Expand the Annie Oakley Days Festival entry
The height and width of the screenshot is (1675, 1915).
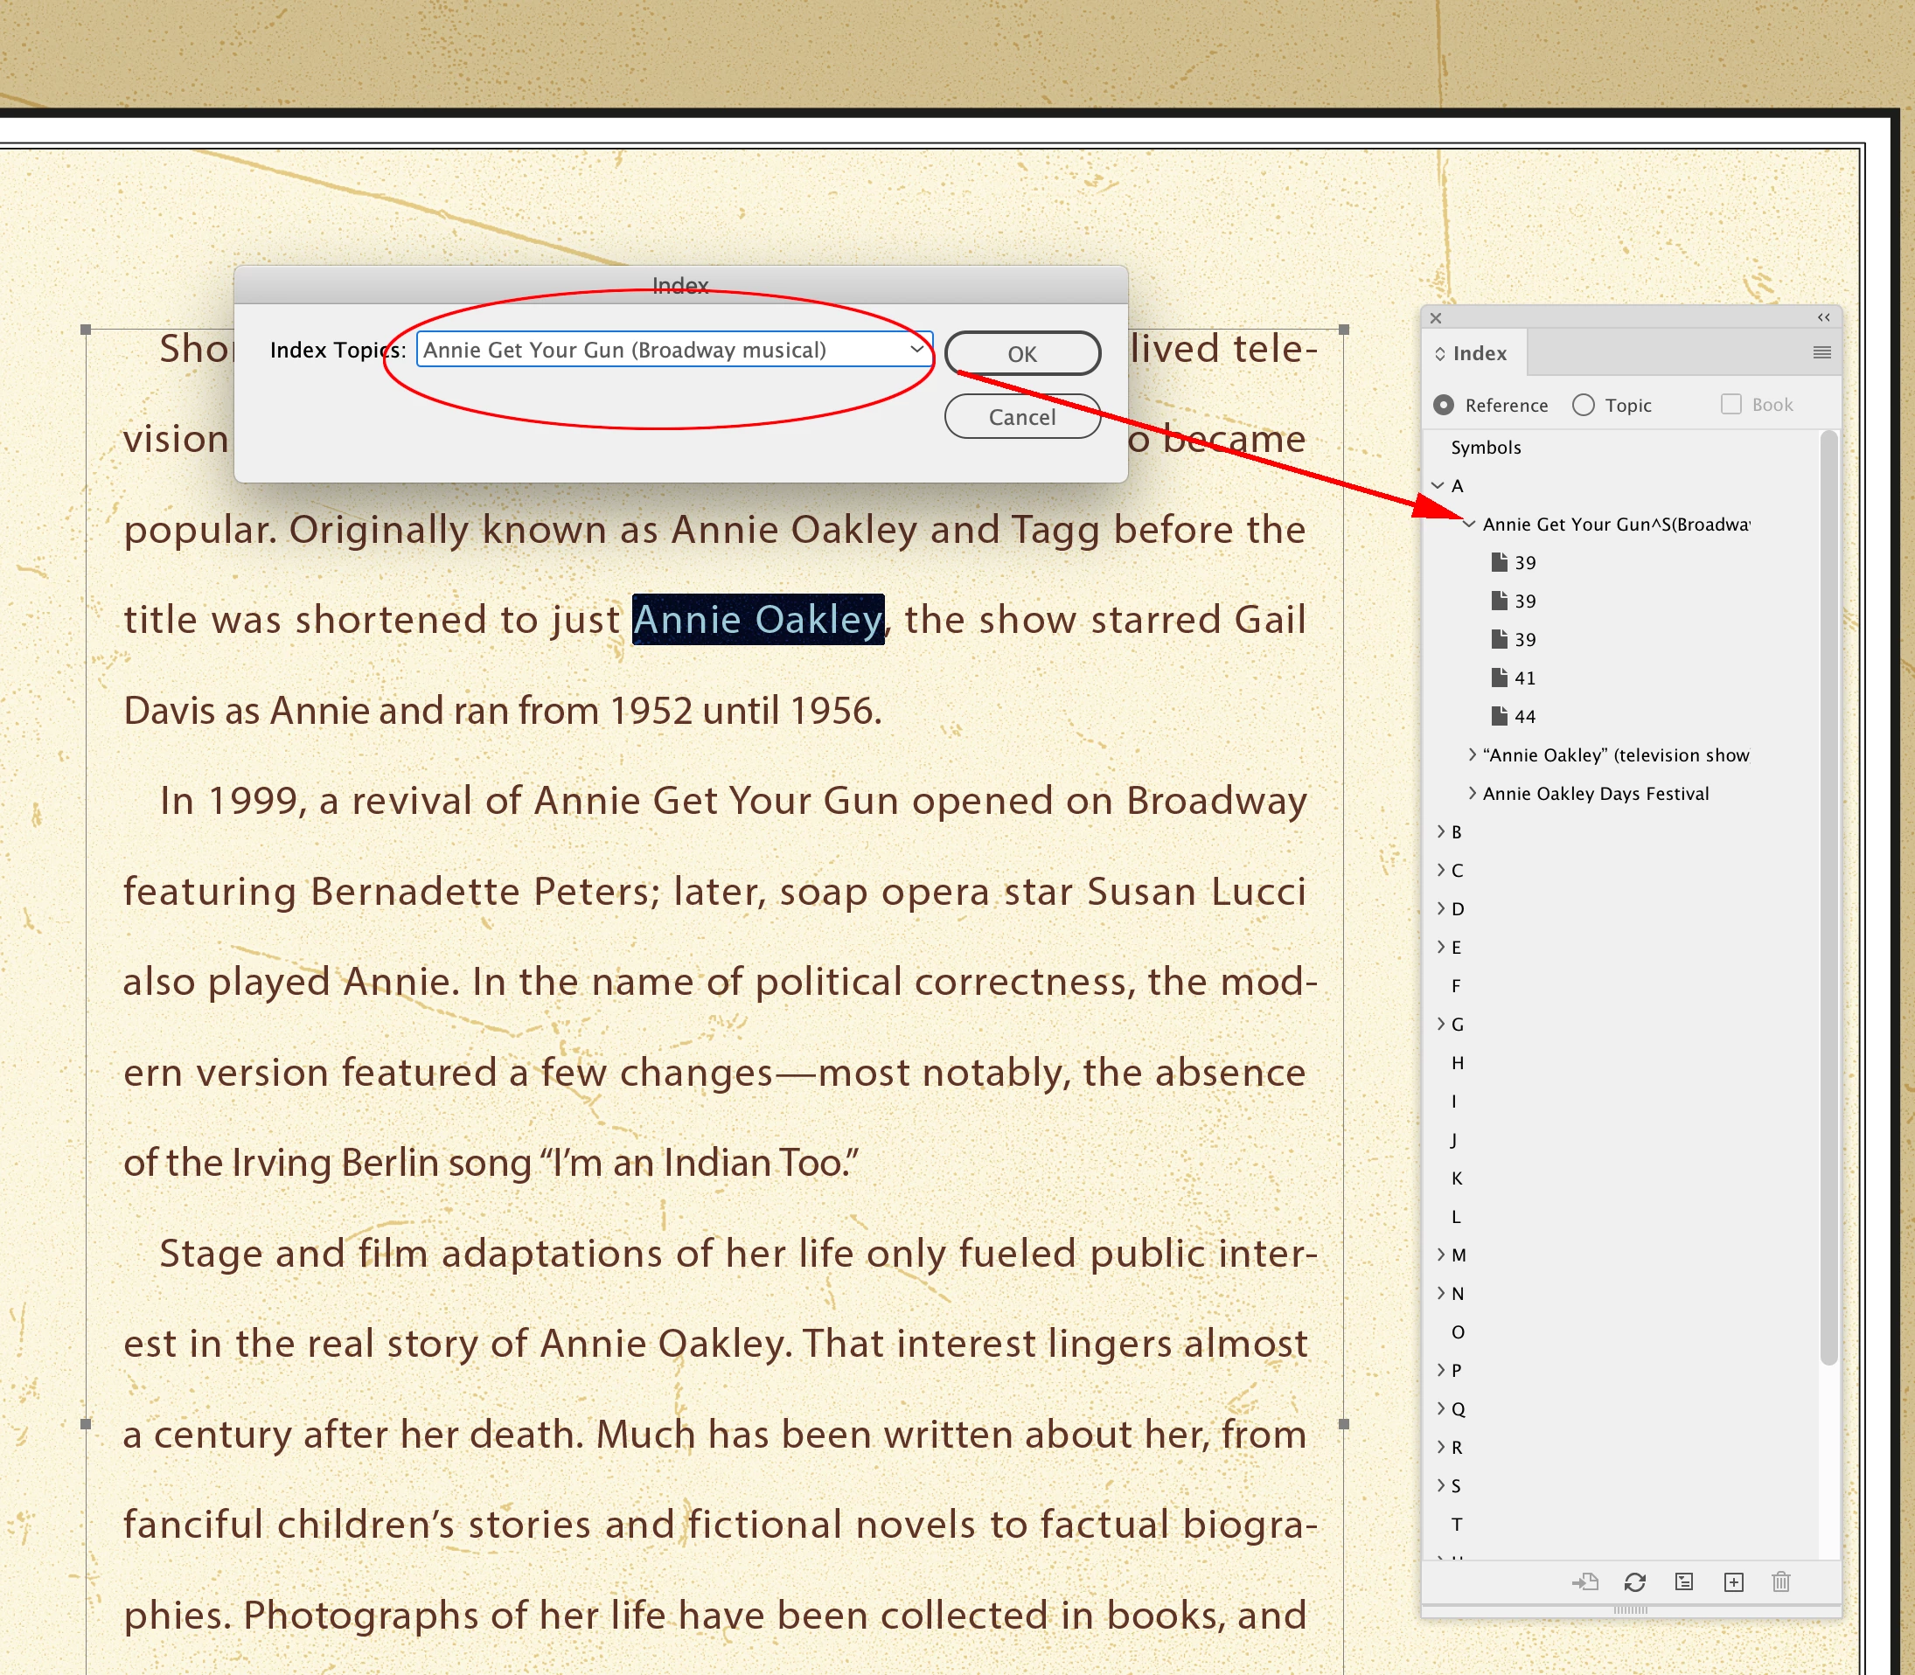(x=1472, y=793)
